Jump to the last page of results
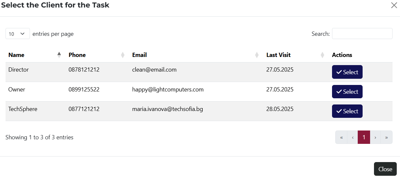Viewport: 400px width, 179px height. point(386,137)
